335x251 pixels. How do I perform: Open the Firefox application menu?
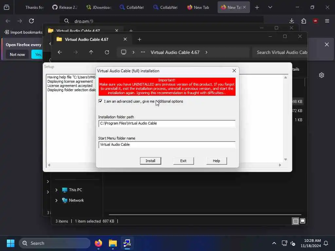click(x=327, y=21)
